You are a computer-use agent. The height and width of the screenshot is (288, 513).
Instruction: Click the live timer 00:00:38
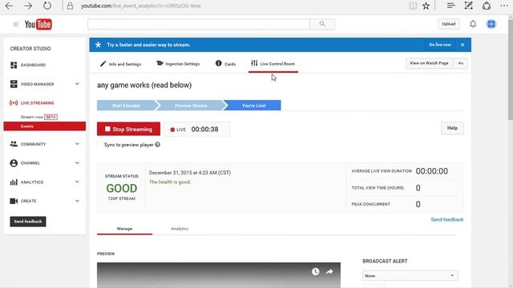click(205, 130)
